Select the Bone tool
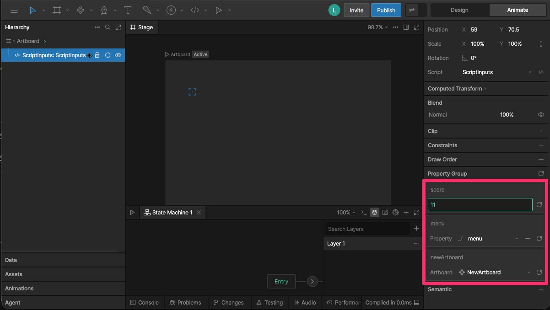This screenshot has height=310, width=550. [147, 10]
